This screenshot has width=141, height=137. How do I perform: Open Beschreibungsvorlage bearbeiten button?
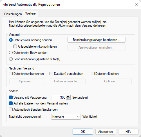[96, 40]
